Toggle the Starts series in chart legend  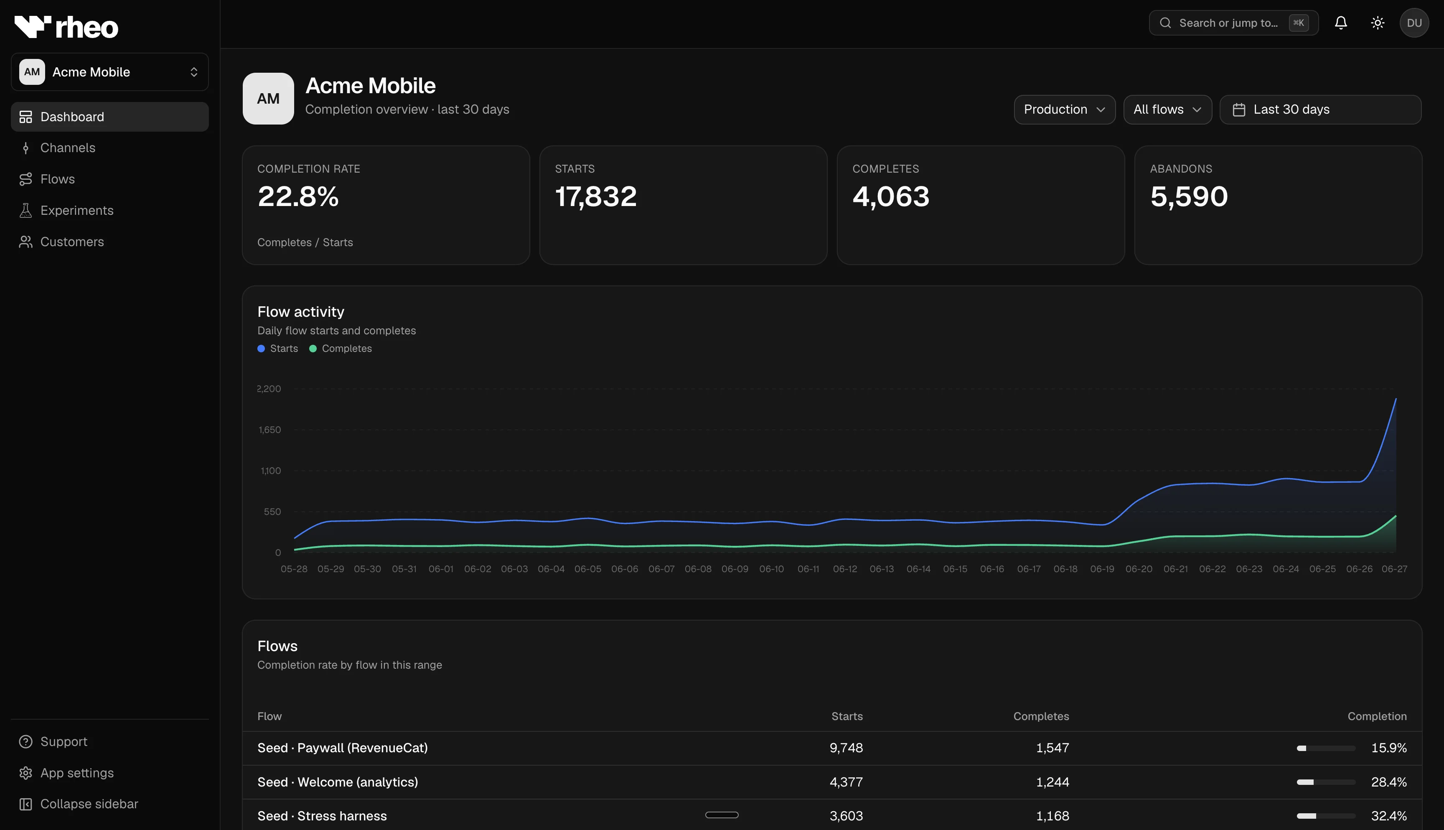[278, 349]
